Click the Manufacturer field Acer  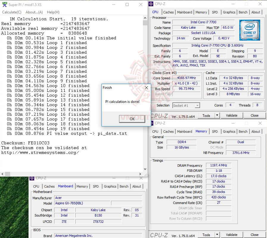tap(98, 198)
